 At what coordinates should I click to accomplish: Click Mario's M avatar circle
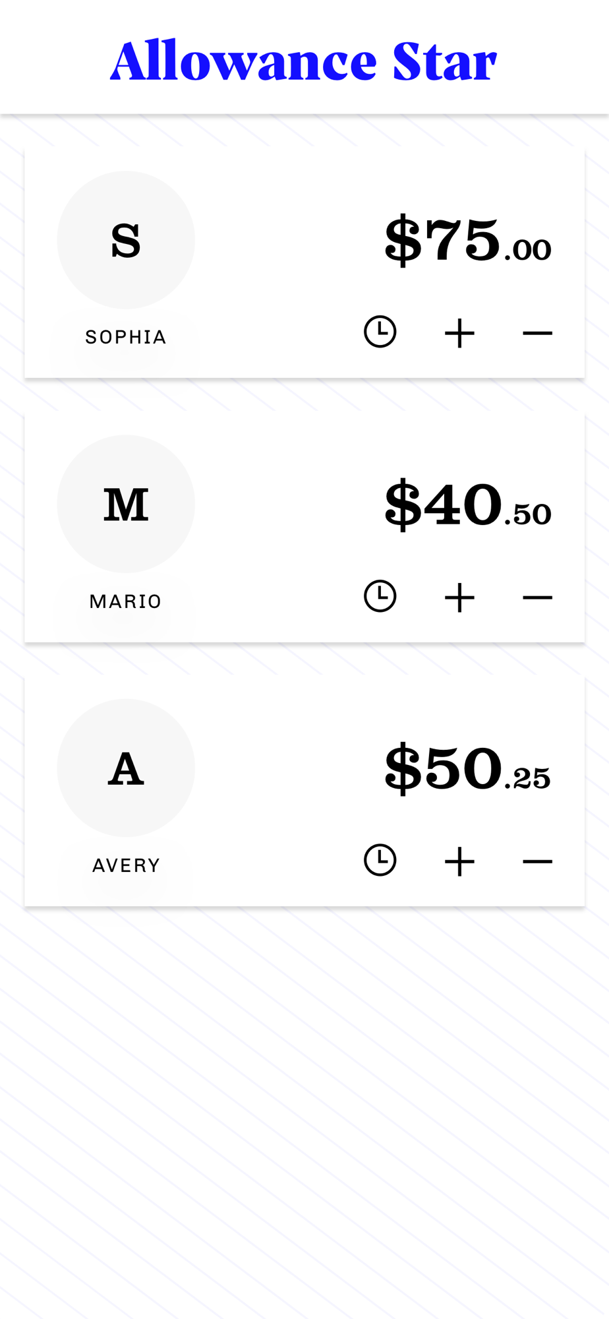pos(126,504)
